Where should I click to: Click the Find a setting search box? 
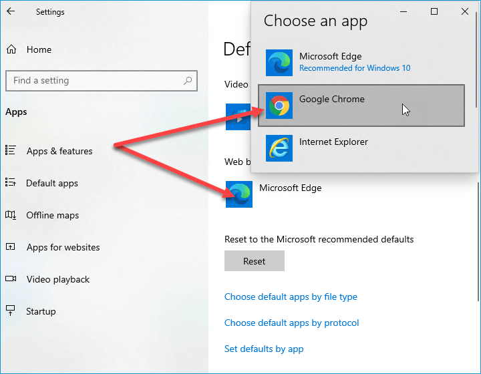pos(102,81)
